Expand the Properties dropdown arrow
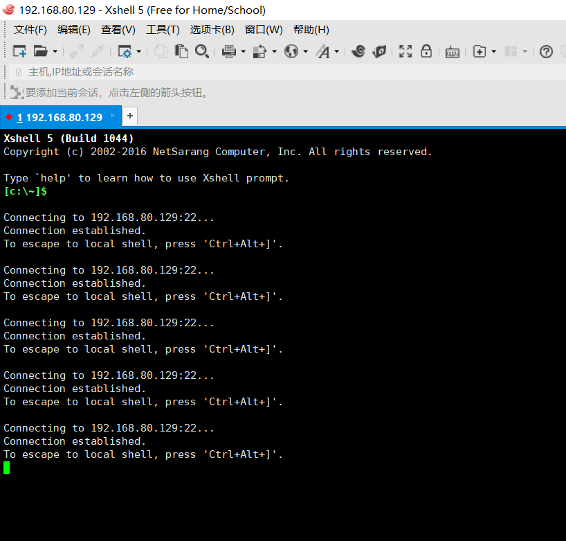 pyautogui.click(x=138, y=52)
